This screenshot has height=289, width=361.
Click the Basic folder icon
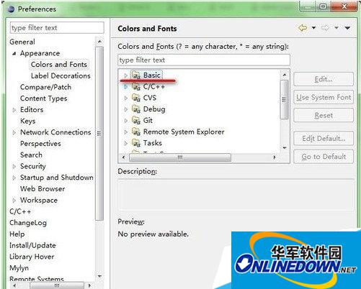point(136,75)
